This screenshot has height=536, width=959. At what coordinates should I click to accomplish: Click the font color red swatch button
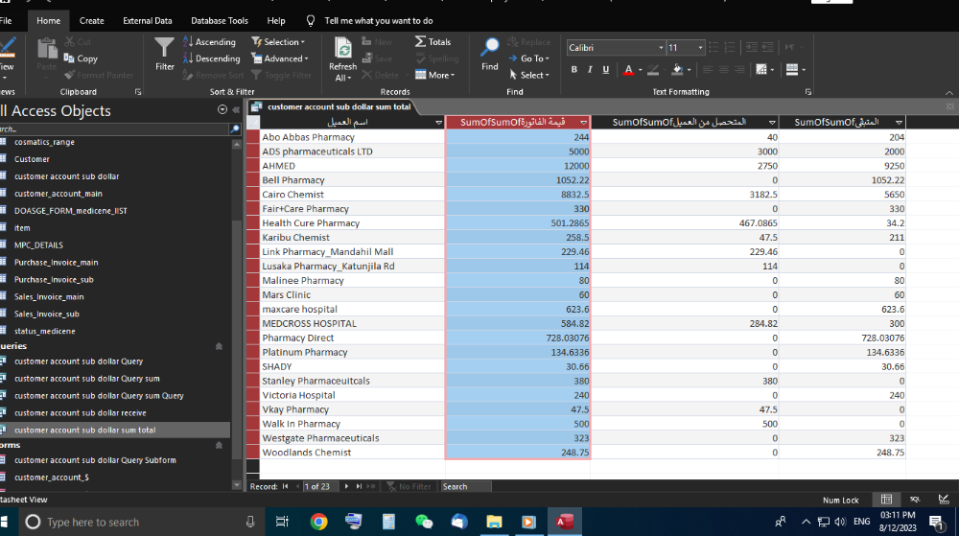[628, 69]
